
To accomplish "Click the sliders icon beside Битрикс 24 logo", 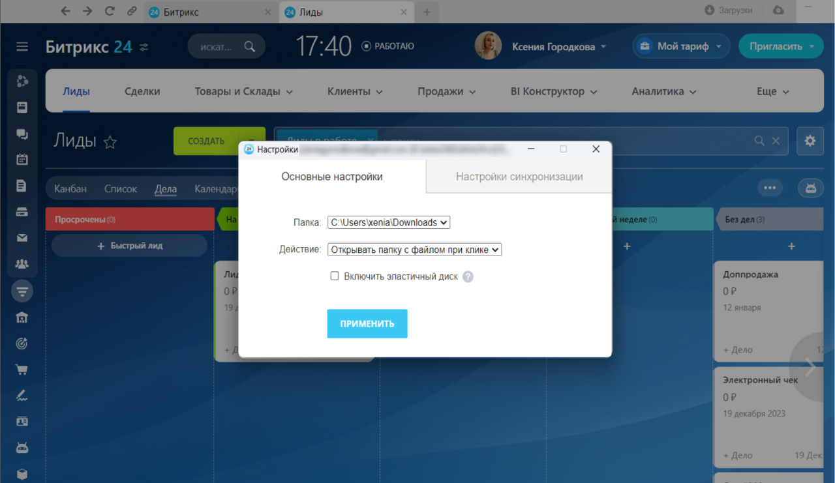I will (144, 47).
